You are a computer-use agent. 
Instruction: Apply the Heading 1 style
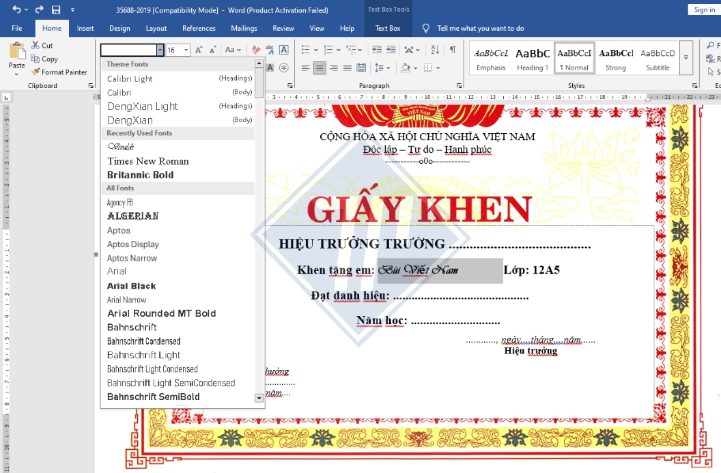(x=533, y=59)
